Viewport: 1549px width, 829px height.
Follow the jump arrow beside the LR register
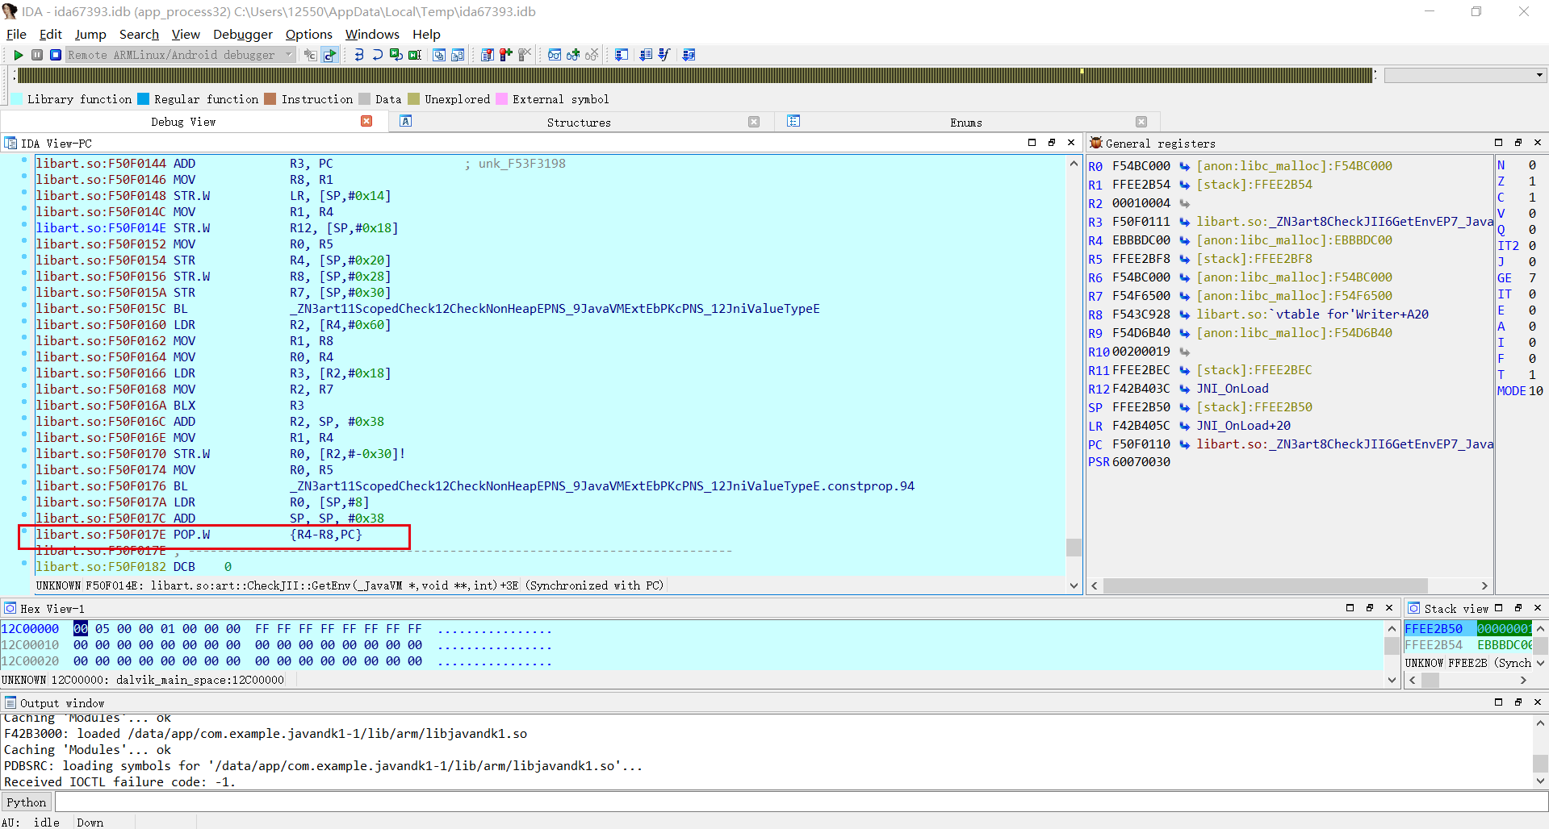(1184, 426)
